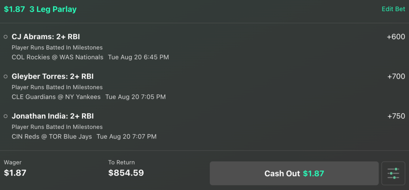Click Player Runs Batted In Milestones under Abrams

[57, 48]
